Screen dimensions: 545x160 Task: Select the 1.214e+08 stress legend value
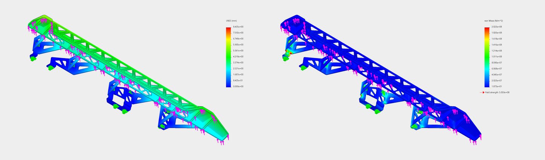(496, 51)
